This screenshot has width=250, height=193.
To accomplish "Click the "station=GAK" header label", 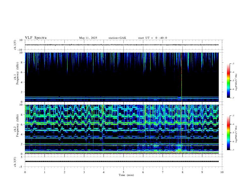I will [x=117, y=38].
